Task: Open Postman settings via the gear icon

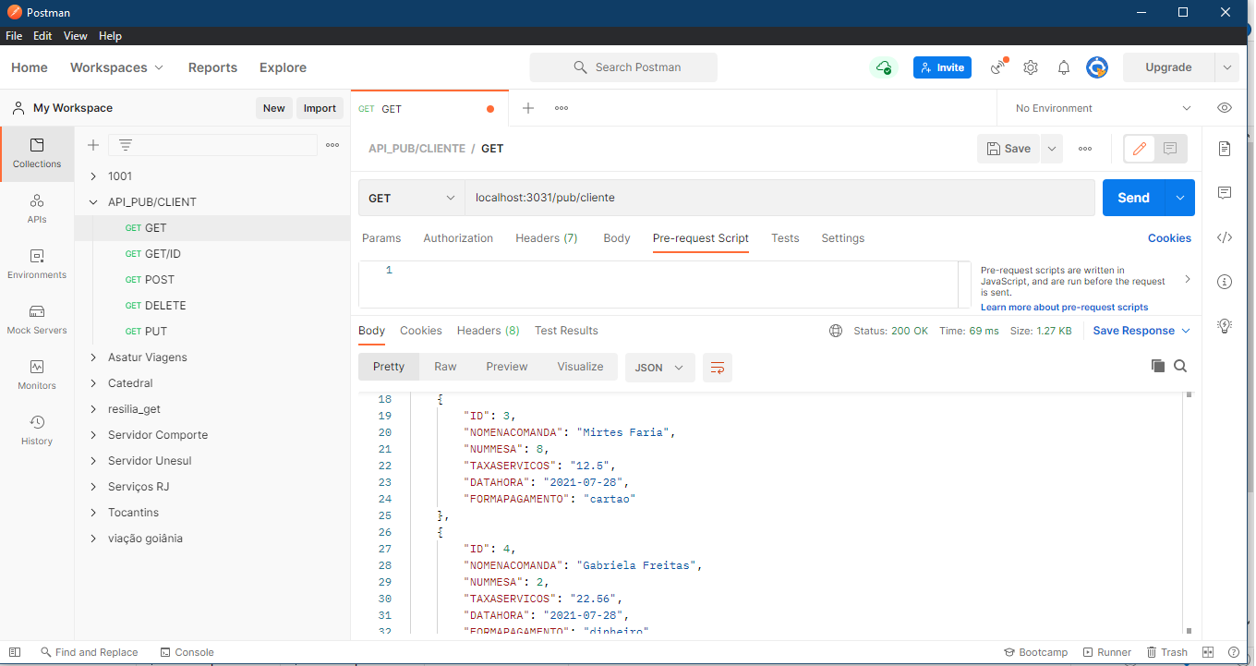Action: [x=1030, y=67]
